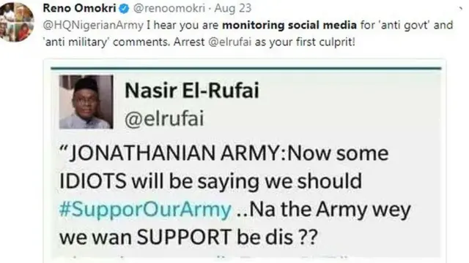Click the Reno Omokri display name

79,8
